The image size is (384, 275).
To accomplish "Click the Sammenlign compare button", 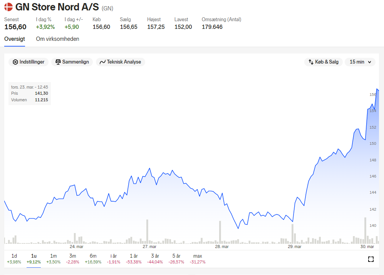I will pyautogui.click(x=72, y=62).
